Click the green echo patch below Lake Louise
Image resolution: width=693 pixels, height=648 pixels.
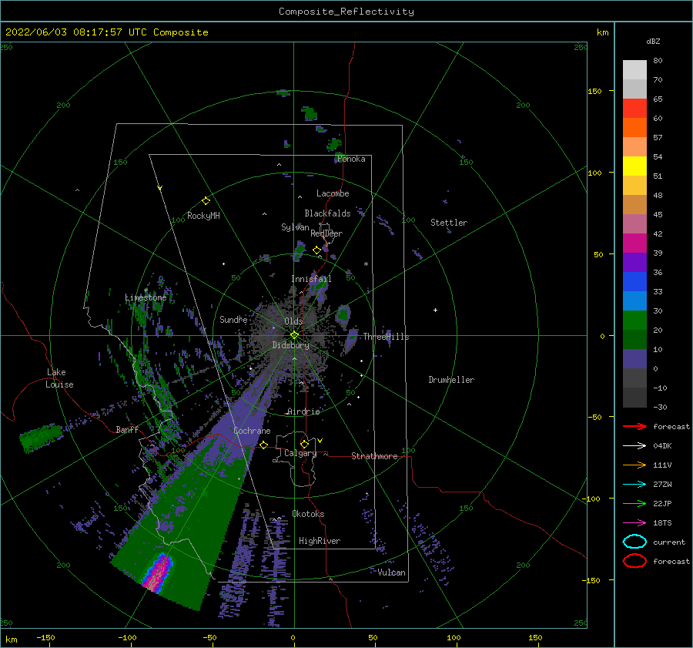[x=41, y=438]
